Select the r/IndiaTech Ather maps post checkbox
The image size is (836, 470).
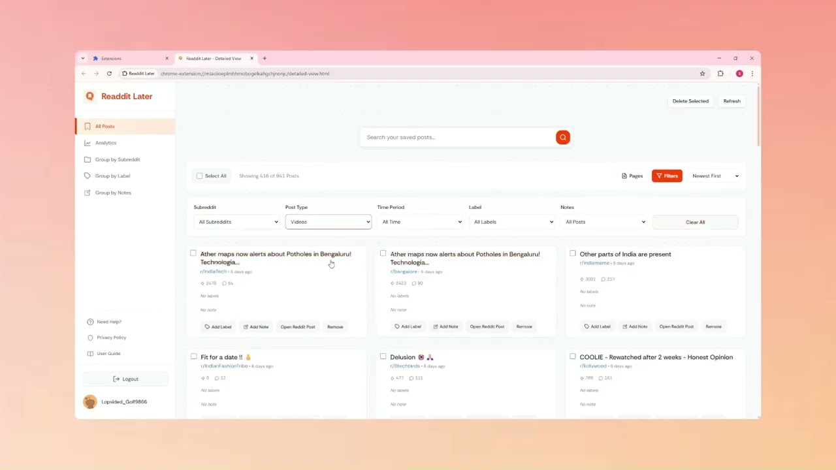(x=193, y=253)
